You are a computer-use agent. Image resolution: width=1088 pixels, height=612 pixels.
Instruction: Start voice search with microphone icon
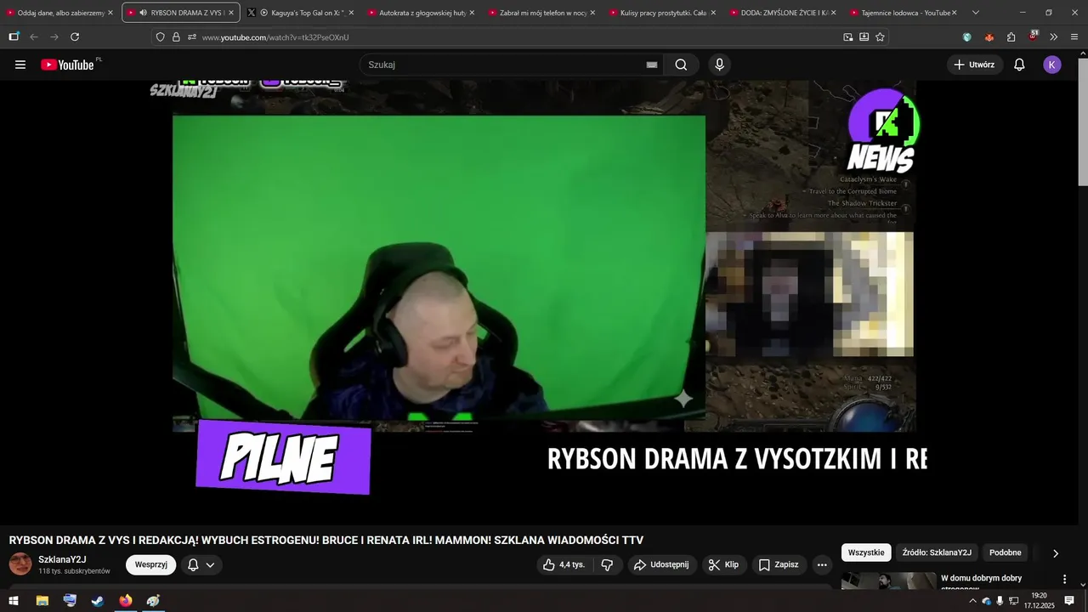(x=720, y=65)
